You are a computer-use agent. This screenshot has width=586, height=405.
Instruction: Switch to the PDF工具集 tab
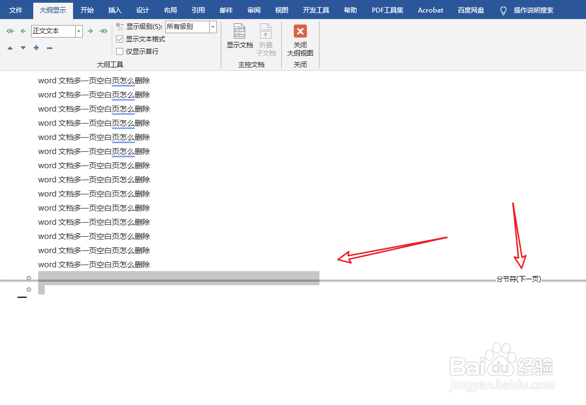(x=388, y=10)
